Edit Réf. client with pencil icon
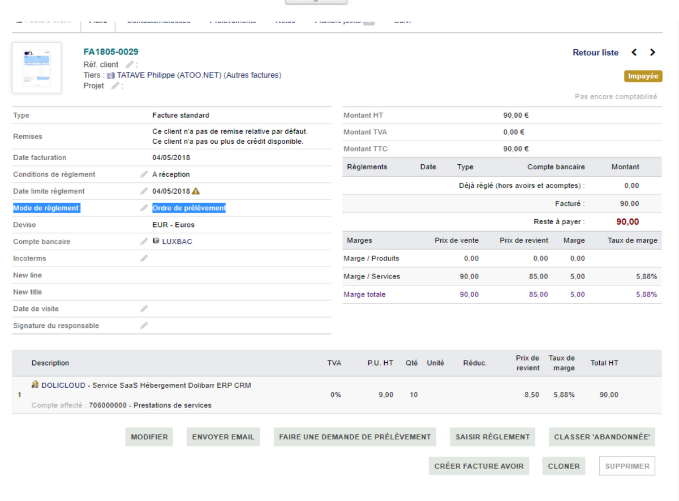 130,65
